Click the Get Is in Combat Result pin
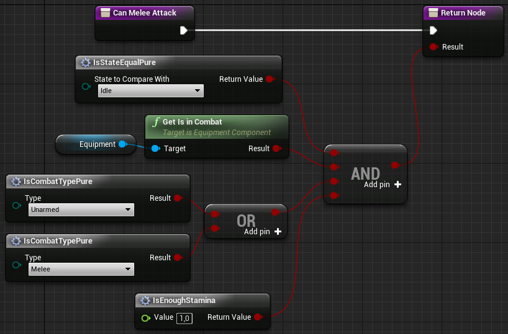This screenshot has height=334, width=508. point(276,149)
